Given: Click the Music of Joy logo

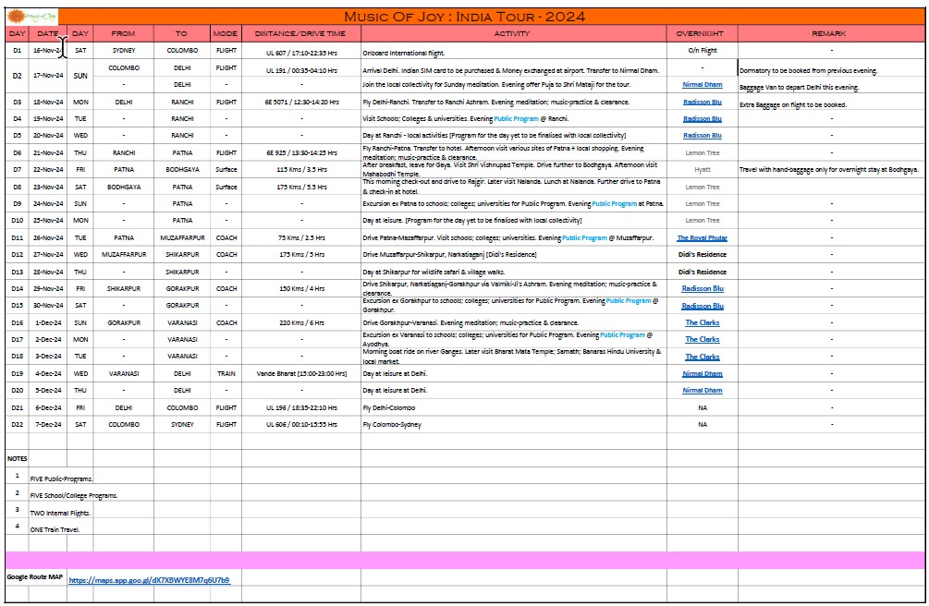Looking at the screenshot, I should click(32, 17).
